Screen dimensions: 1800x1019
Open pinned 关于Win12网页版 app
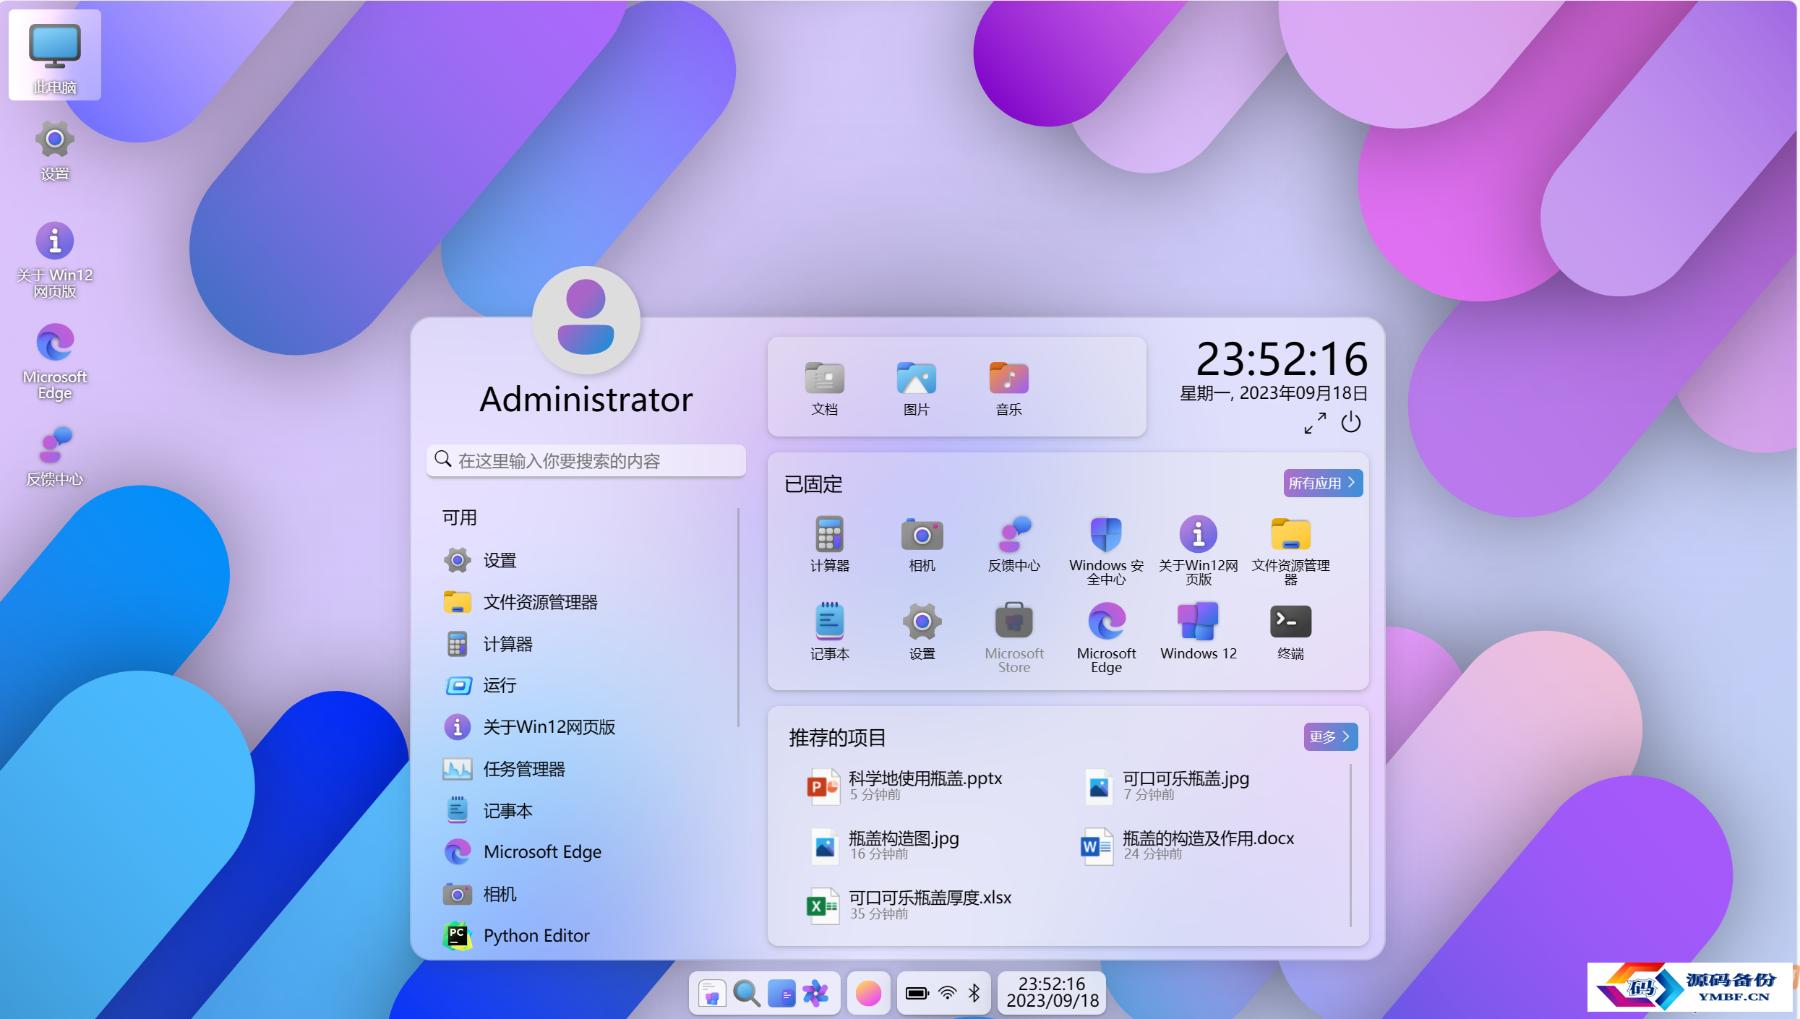(1199, 551)
